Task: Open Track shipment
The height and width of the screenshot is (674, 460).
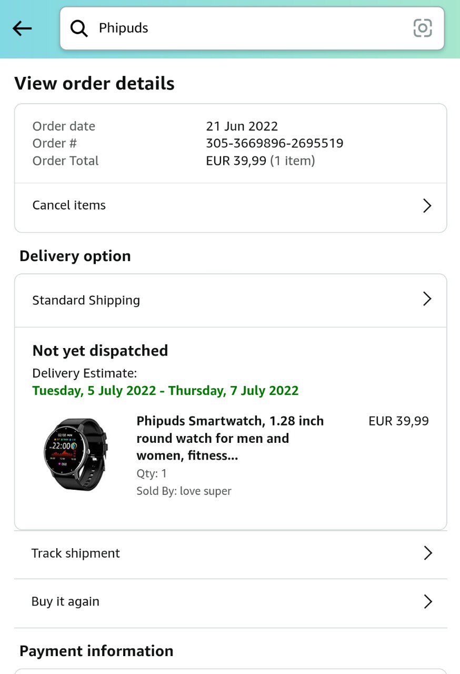Action: [76, 553]
